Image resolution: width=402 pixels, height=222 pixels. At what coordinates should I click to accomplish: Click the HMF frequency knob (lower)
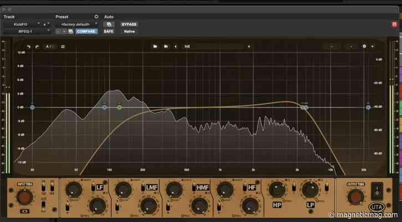pos(199,205)
